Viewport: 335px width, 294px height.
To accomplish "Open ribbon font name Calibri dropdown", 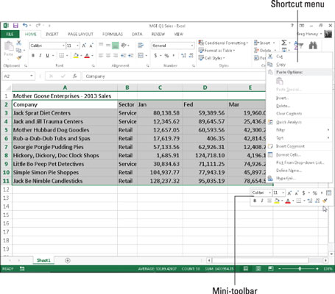I will (63, 46).
